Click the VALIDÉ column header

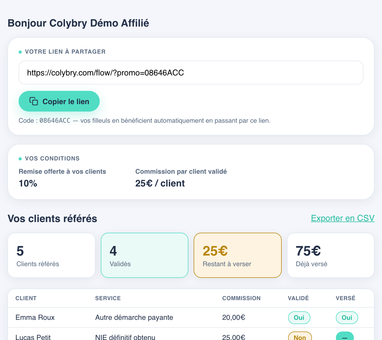298,298
